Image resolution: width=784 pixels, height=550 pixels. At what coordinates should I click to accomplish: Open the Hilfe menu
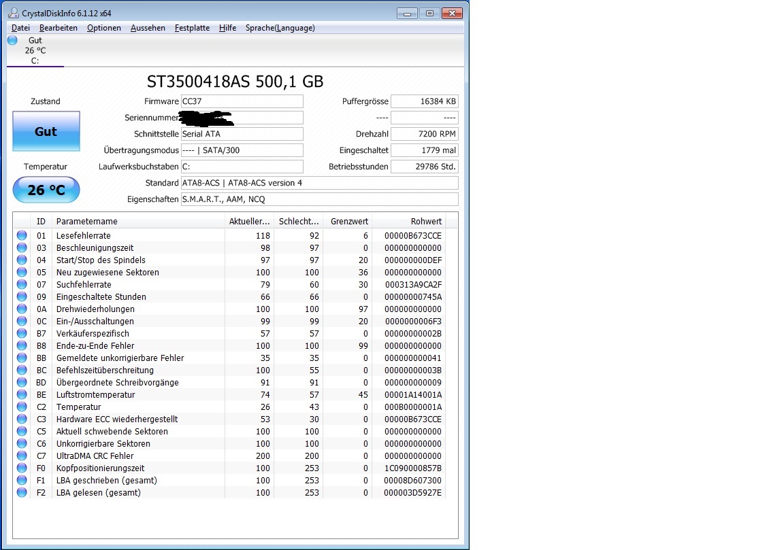227,28
